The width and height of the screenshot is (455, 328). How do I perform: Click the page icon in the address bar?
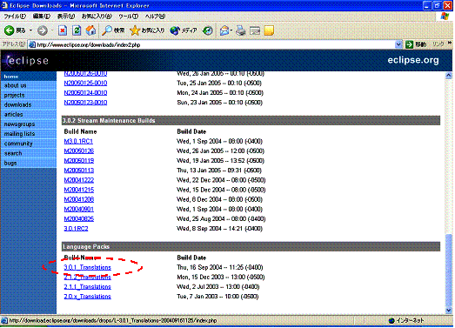[32, 44]
